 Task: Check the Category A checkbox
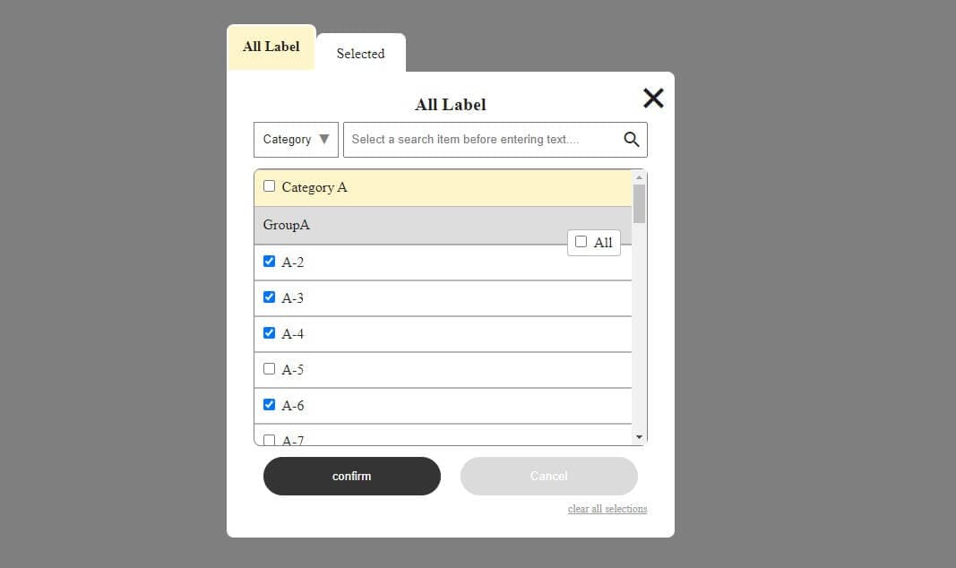click(x=269, y=185)
